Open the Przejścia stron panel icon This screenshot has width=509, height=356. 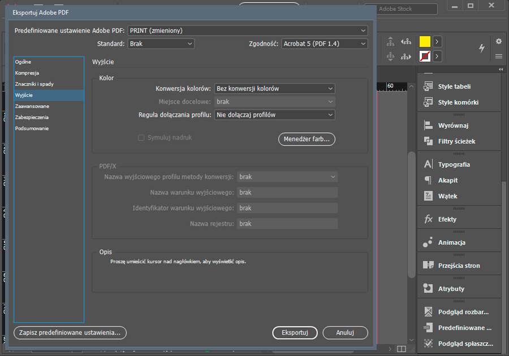point(428,265)
